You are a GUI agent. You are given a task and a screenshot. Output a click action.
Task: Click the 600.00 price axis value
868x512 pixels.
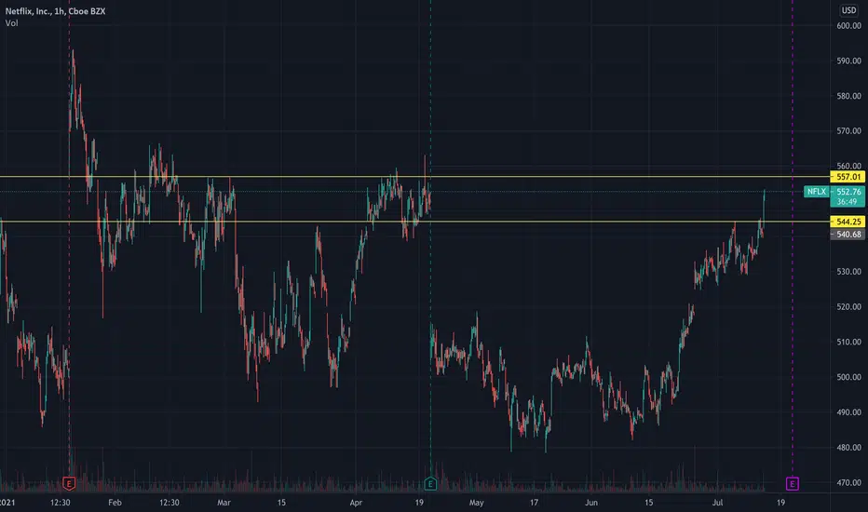coord(848,26)
